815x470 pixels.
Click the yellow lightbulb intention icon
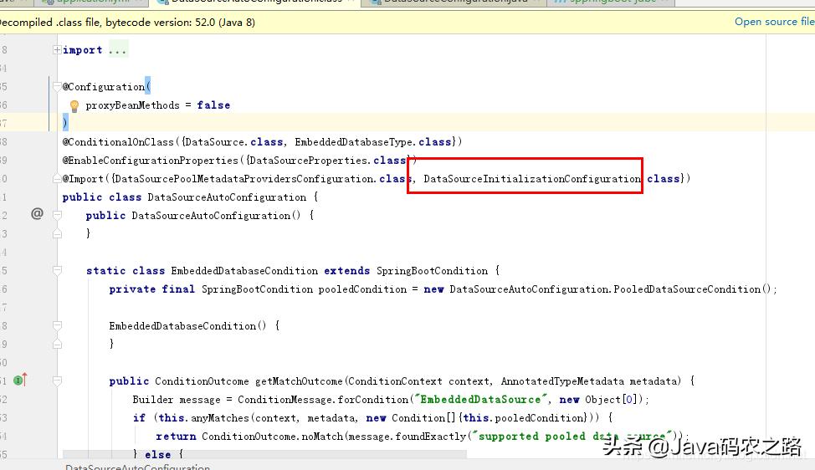74,106
